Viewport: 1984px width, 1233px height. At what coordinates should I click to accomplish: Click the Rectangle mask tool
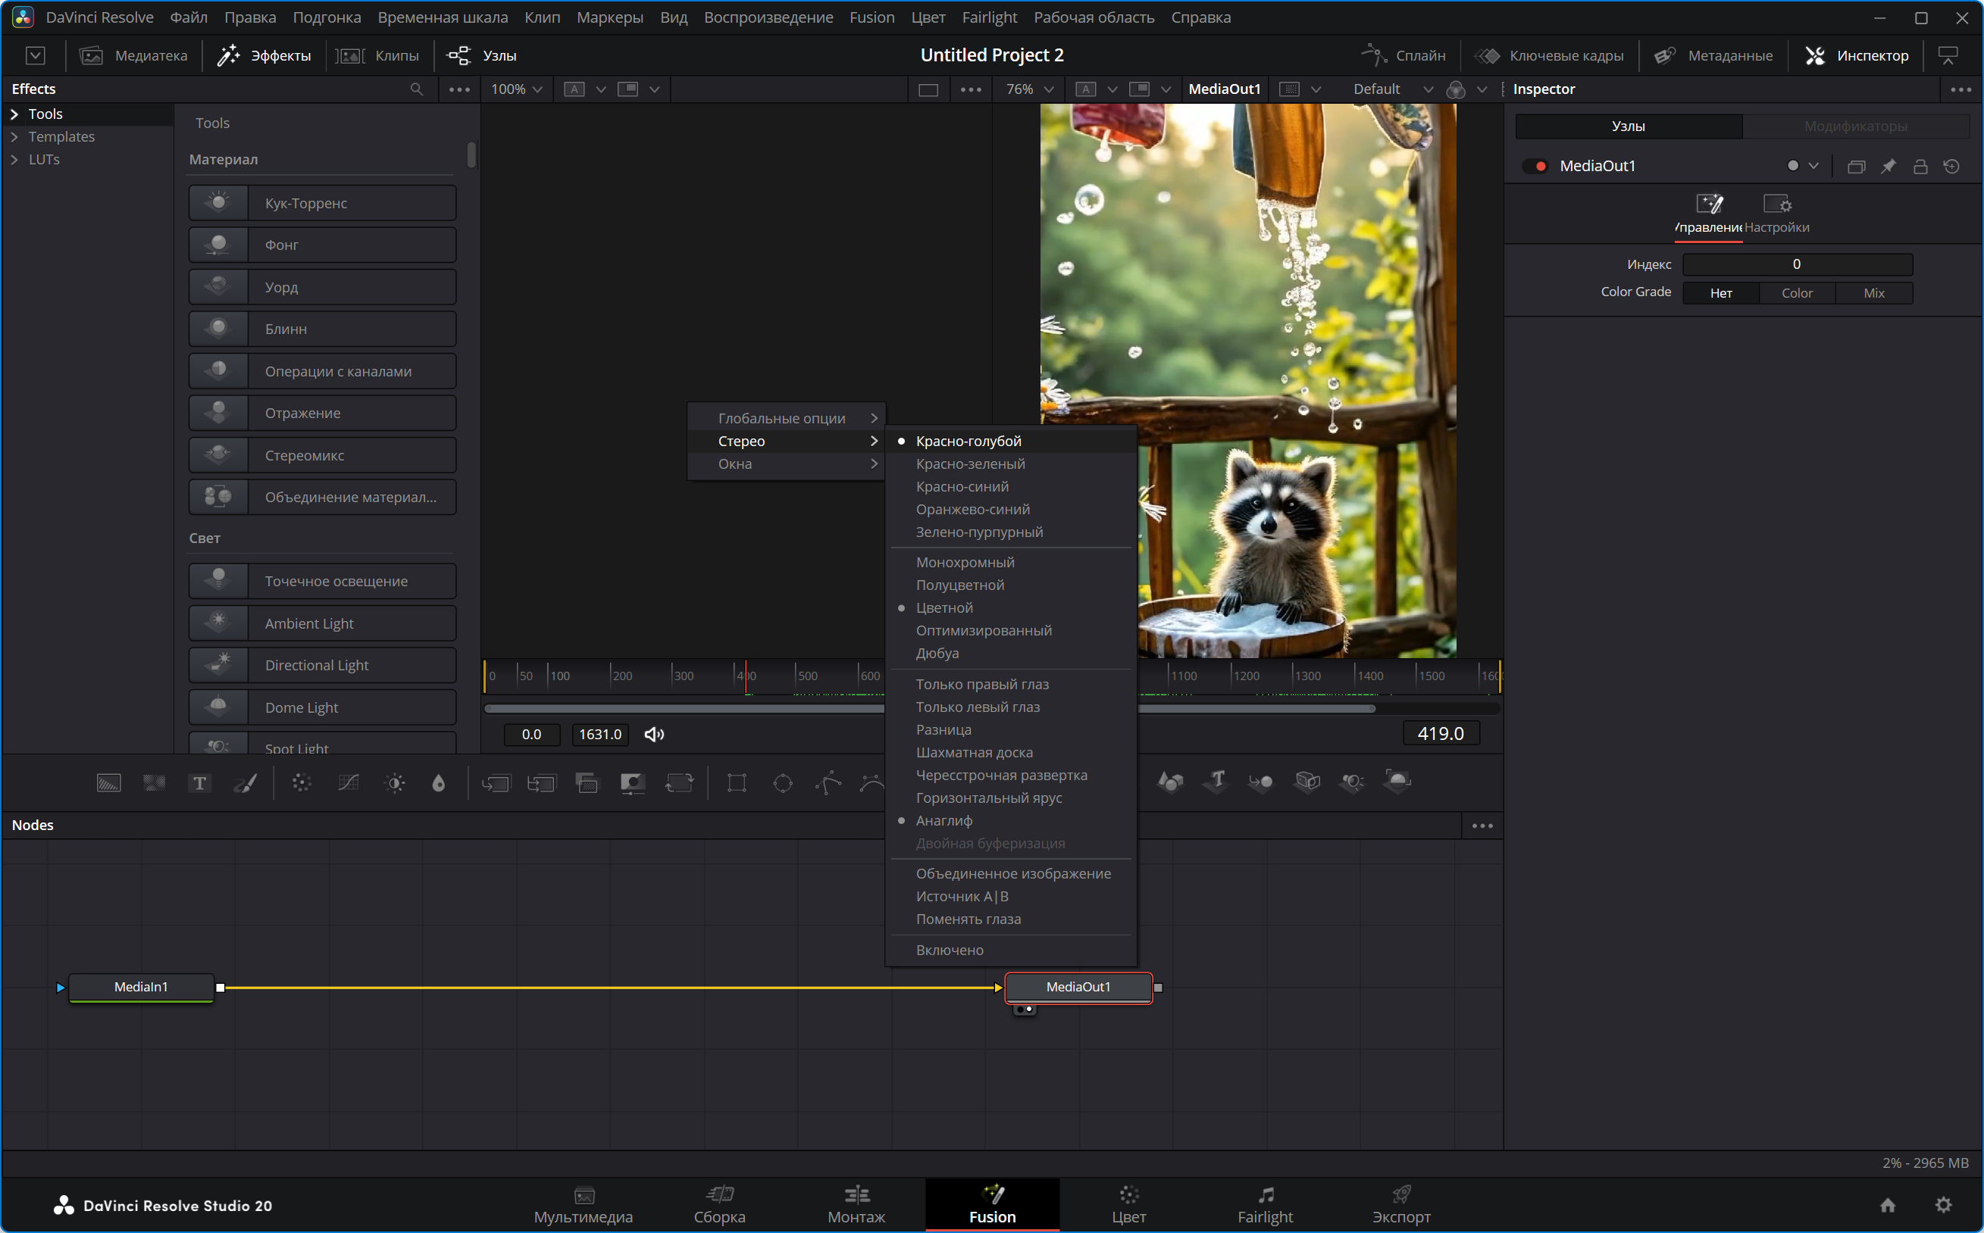[x=737, y=783]
